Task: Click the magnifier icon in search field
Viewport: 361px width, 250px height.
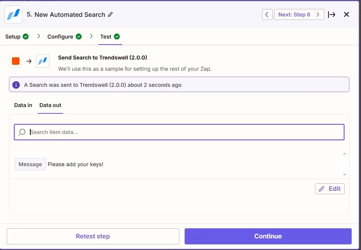Action: pos(22,132)
